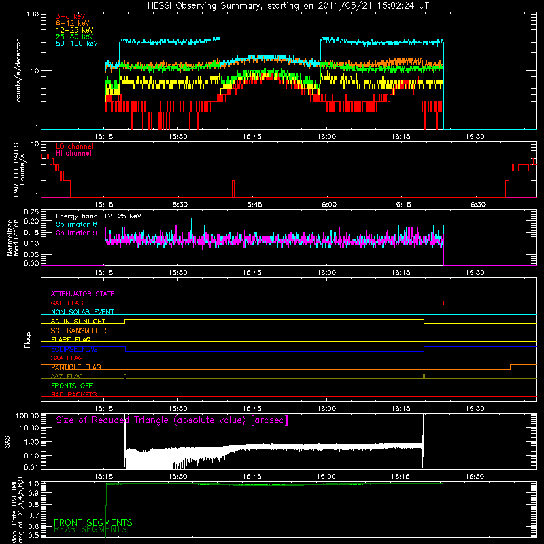Screen dimensions: 544x544
Task: Click the Collimator 8 legend label
Action: [x=76, y=224]
